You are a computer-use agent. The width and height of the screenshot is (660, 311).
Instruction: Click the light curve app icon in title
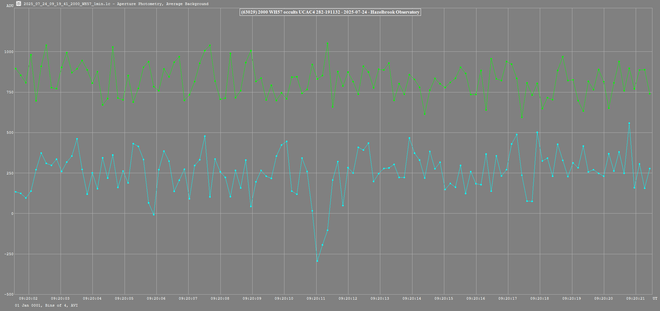click(19, 4)
